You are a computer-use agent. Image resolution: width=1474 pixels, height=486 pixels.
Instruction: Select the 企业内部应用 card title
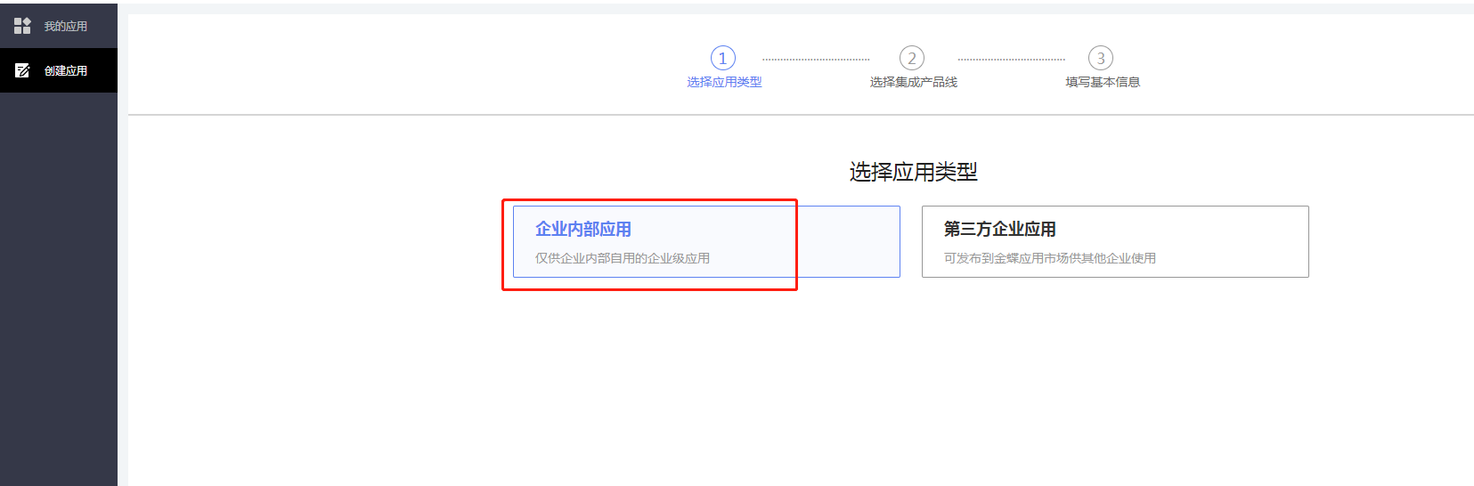pyautogui.click(x=583, y=229)
